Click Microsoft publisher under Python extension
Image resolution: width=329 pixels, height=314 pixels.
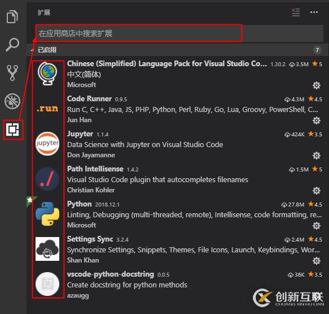[81, 225]
